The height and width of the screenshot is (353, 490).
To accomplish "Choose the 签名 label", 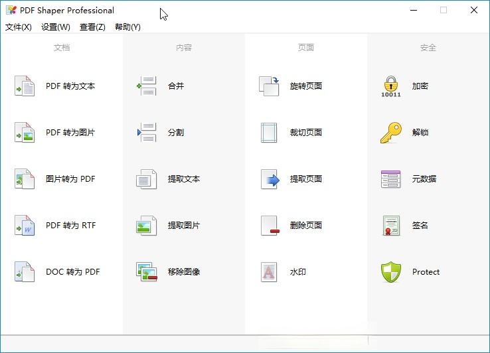I will click(420, 225).
